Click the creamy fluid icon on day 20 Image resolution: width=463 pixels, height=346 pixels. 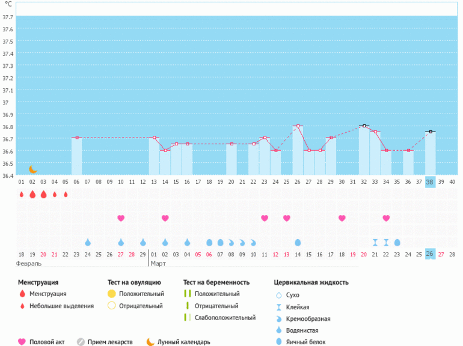pyautogui.click(x=231, y=242)
